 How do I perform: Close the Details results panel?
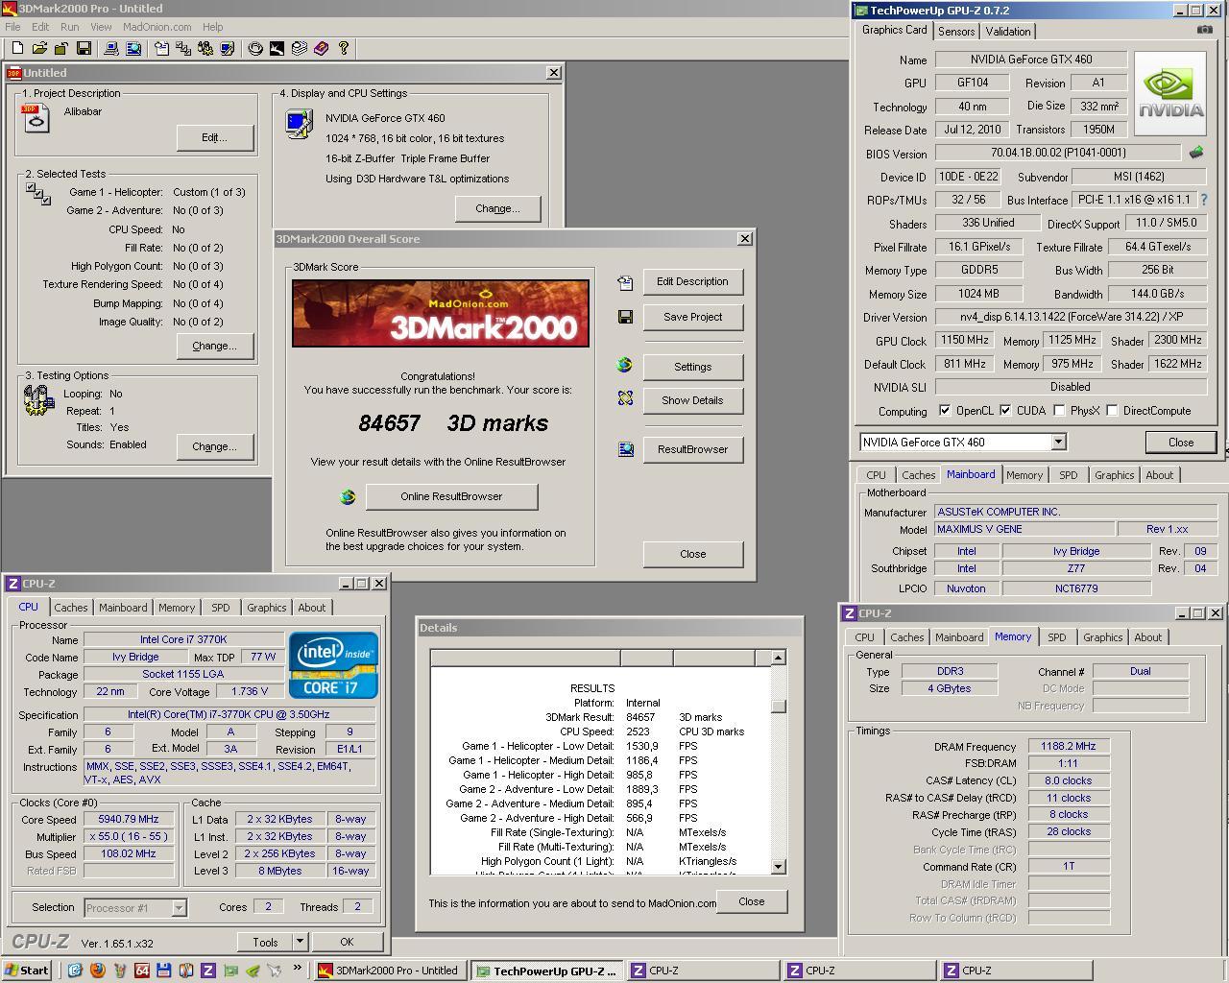coord(752,901)
